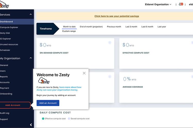Collapse the sidebar with the left arrow
This screenshot has width=193, height=128.
31,125
